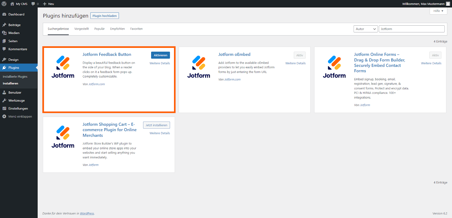This screenshot has height=218, width=452.
Task: Switch to the Suchergebnisse tab
Action: [x=58, y=29]
